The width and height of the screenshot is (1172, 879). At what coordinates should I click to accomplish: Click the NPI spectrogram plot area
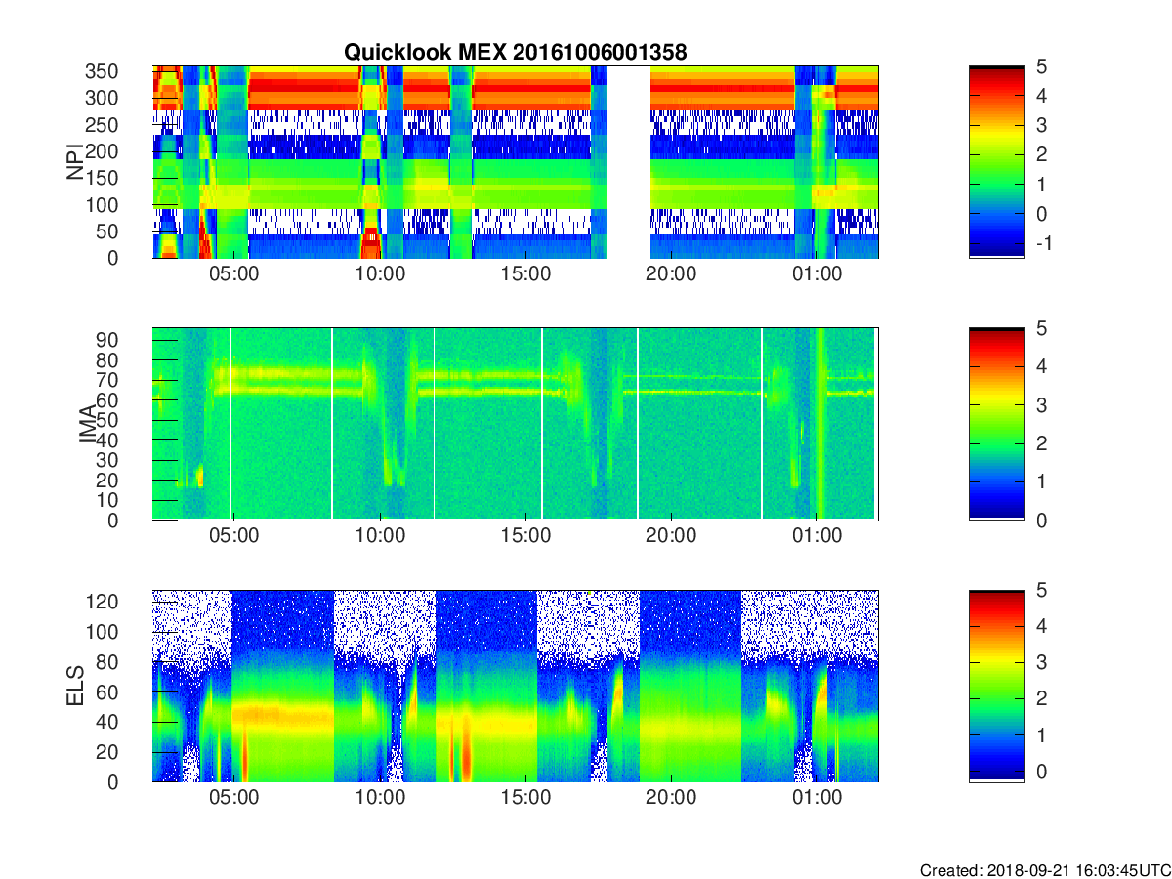click(516, 162)
